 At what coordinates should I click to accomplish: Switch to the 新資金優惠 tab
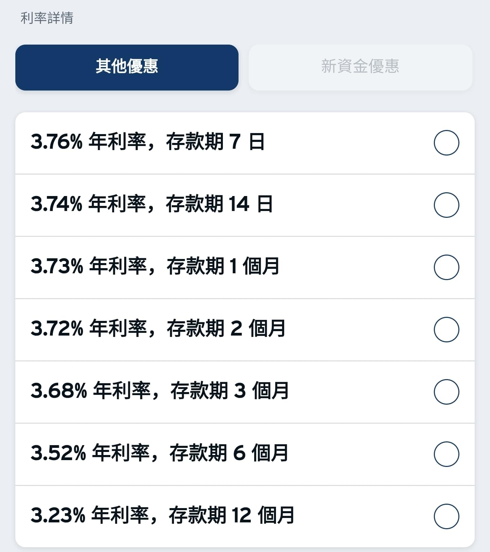tap(360, 67)
